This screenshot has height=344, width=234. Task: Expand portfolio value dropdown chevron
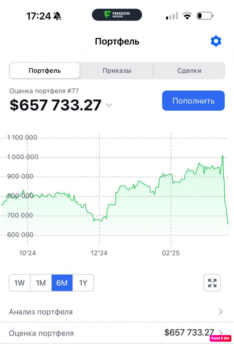pyautogui.click(x=109, y=105)
